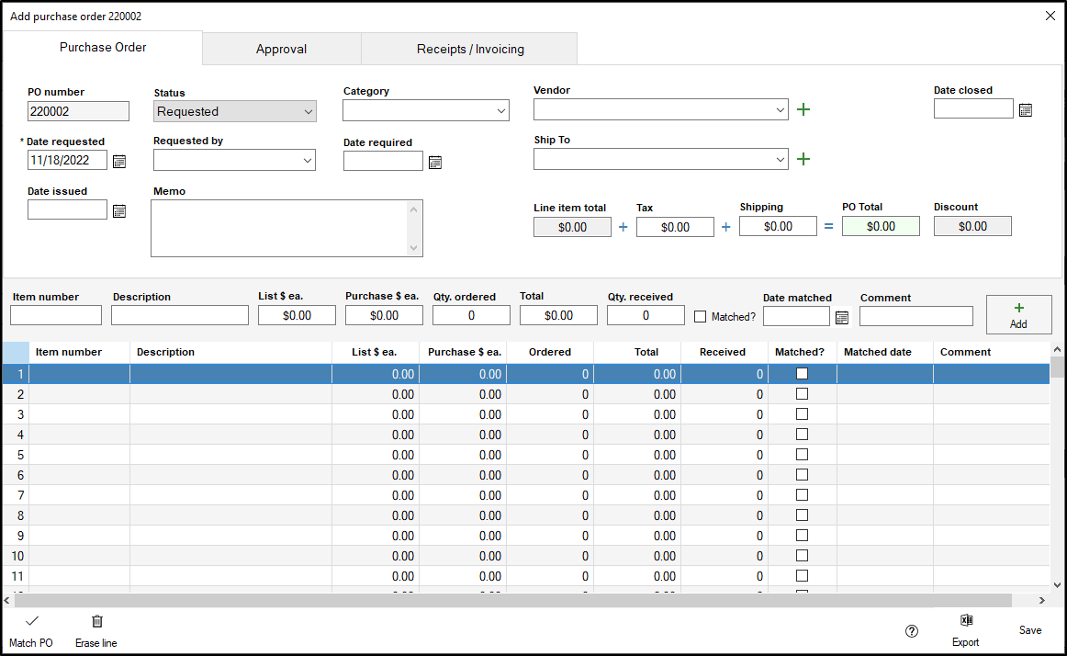Click the Date issued input field

coord(67,209)
